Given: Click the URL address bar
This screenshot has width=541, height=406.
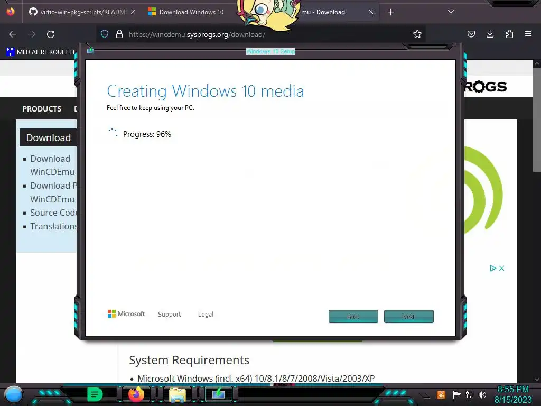Looking at the screenshot, I should (262, 34).
